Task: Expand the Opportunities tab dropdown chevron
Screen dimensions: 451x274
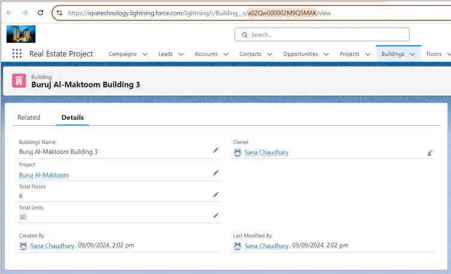Action: click(326, 54)
